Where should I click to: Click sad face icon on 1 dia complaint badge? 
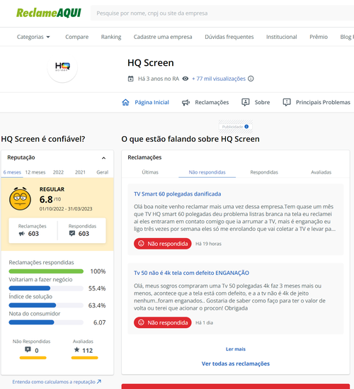pos(141,322)
